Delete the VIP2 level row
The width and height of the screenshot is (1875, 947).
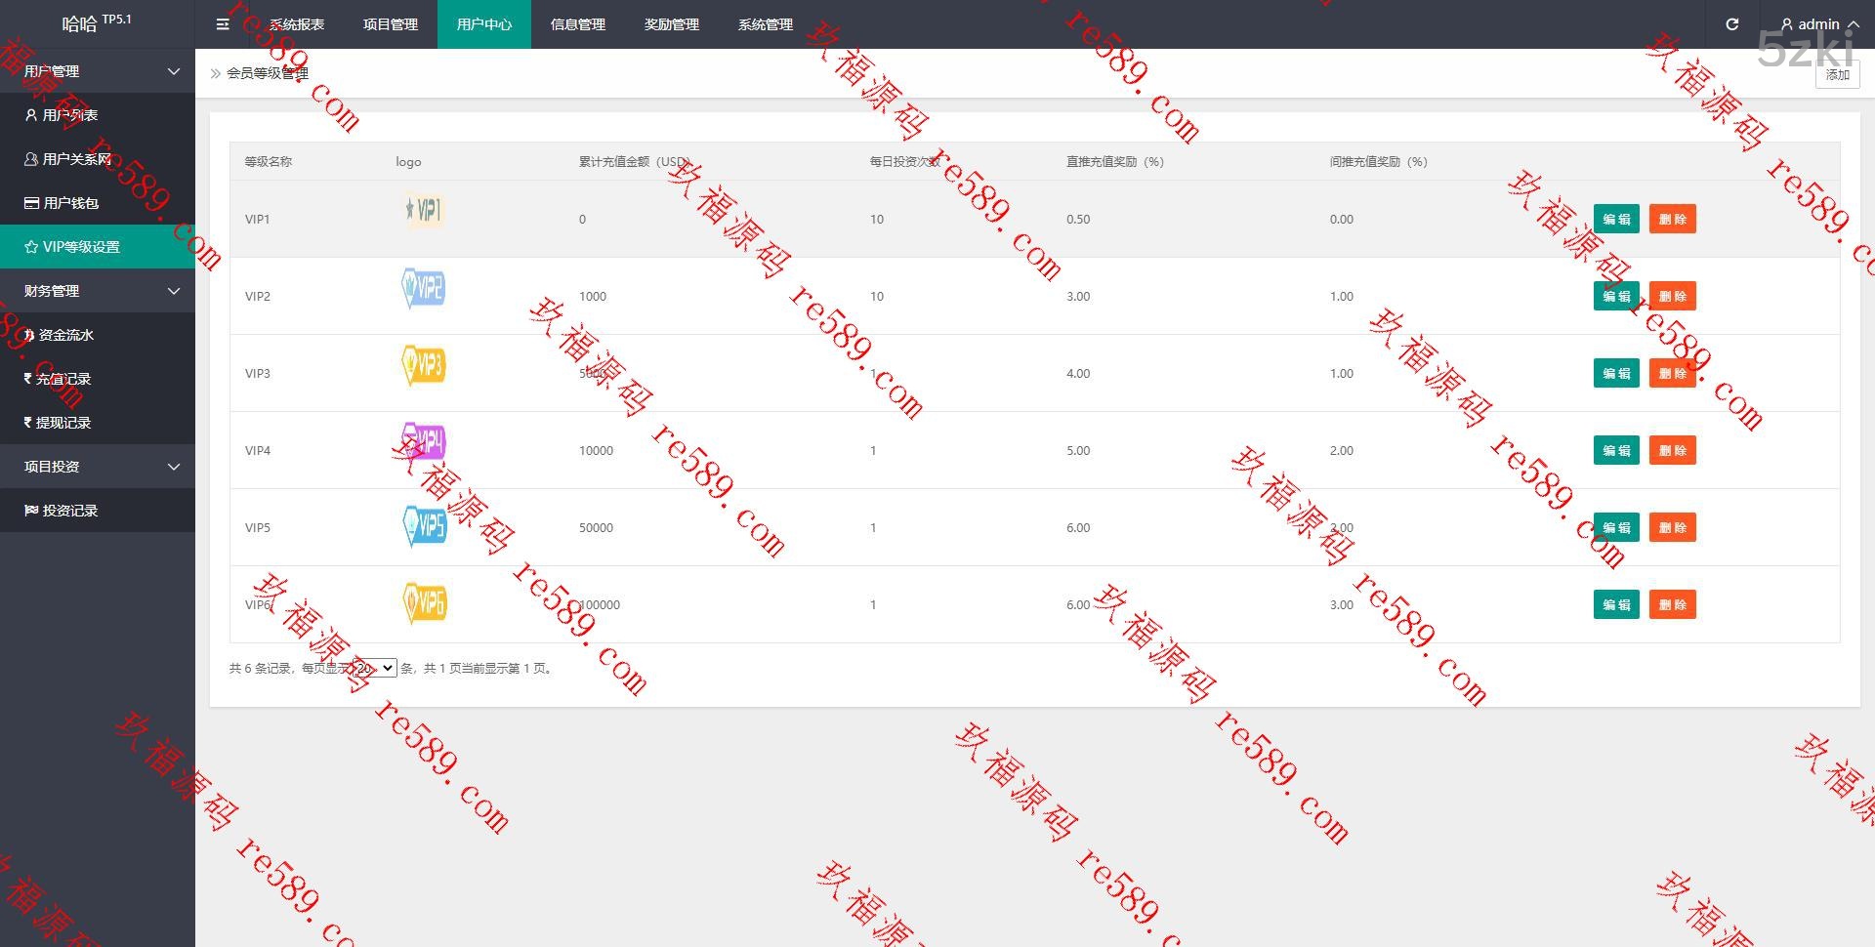1673,296
